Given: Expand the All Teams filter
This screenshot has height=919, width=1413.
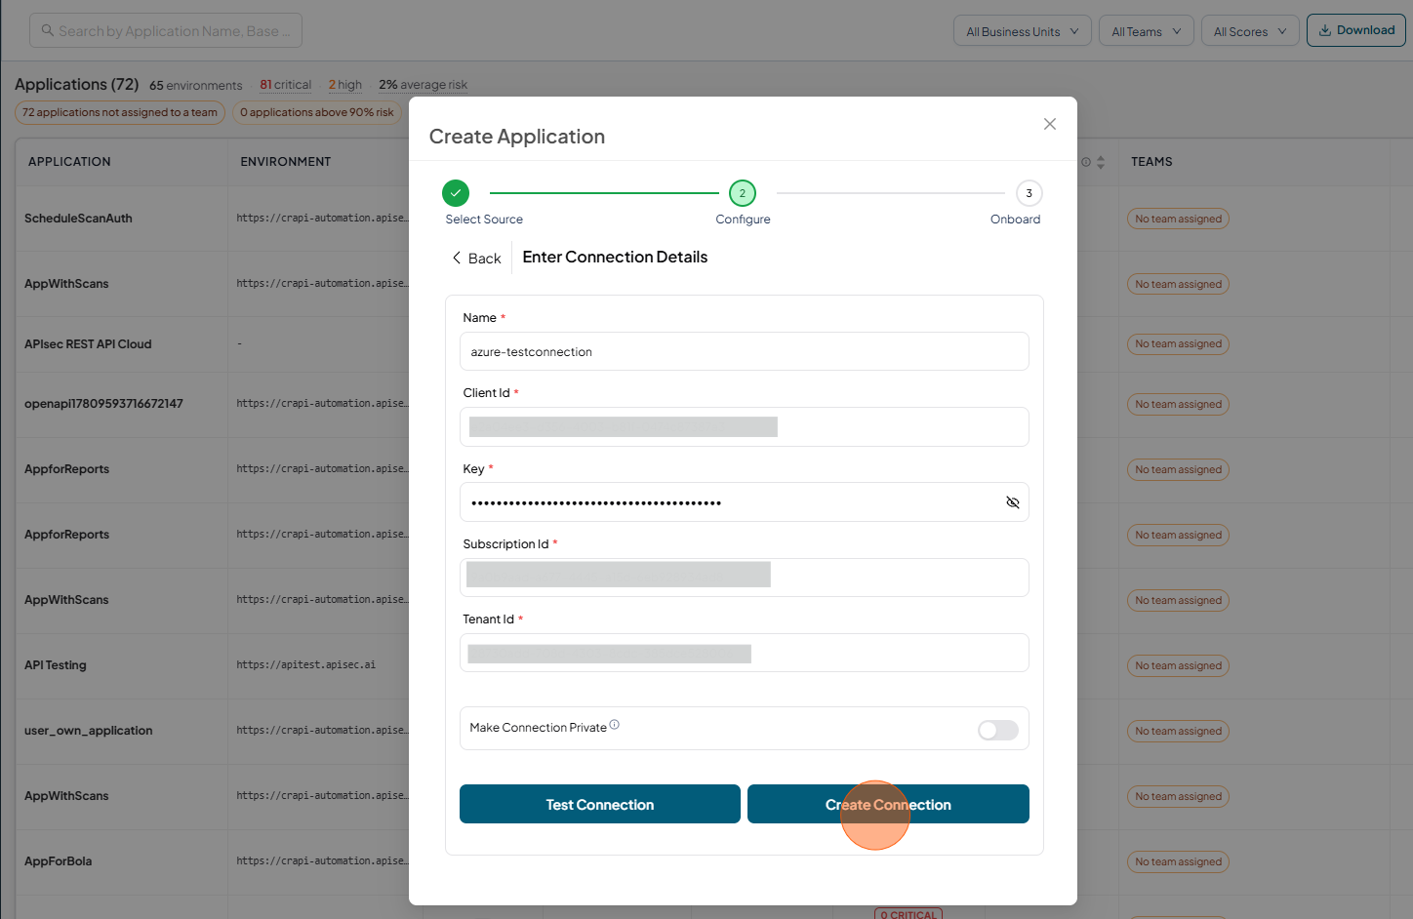Looking at the screenshot, I should [x=1147, y=31].
